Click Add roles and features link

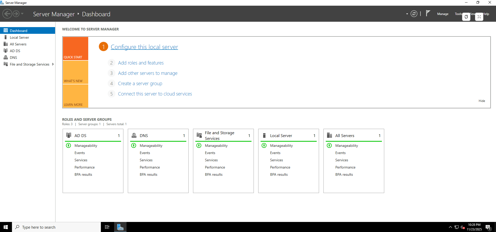[x=141, y=63]
